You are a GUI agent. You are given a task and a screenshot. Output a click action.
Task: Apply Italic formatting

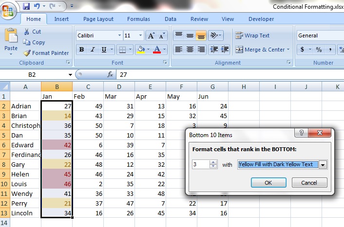click(x=93, y=50)
